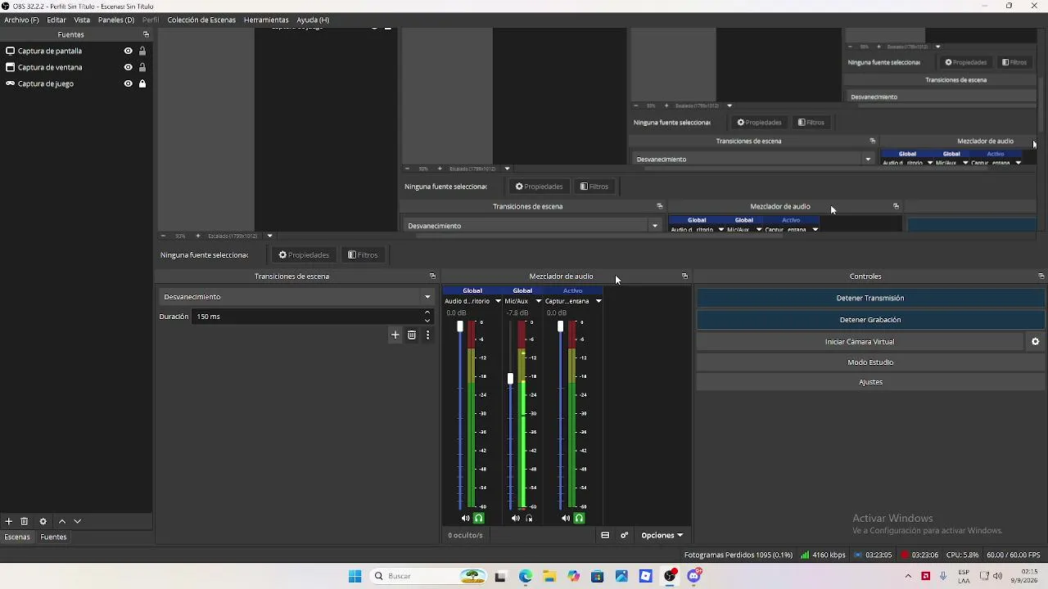Toggle monitoring headphones on Audio del escritorio
Image resolution: width=1048 pixels, height=589 pixels.
click(x=479, y=518)
